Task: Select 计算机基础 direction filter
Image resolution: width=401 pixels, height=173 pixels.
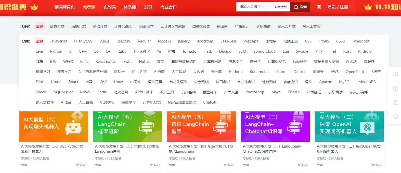Action: tap(123, 26)
